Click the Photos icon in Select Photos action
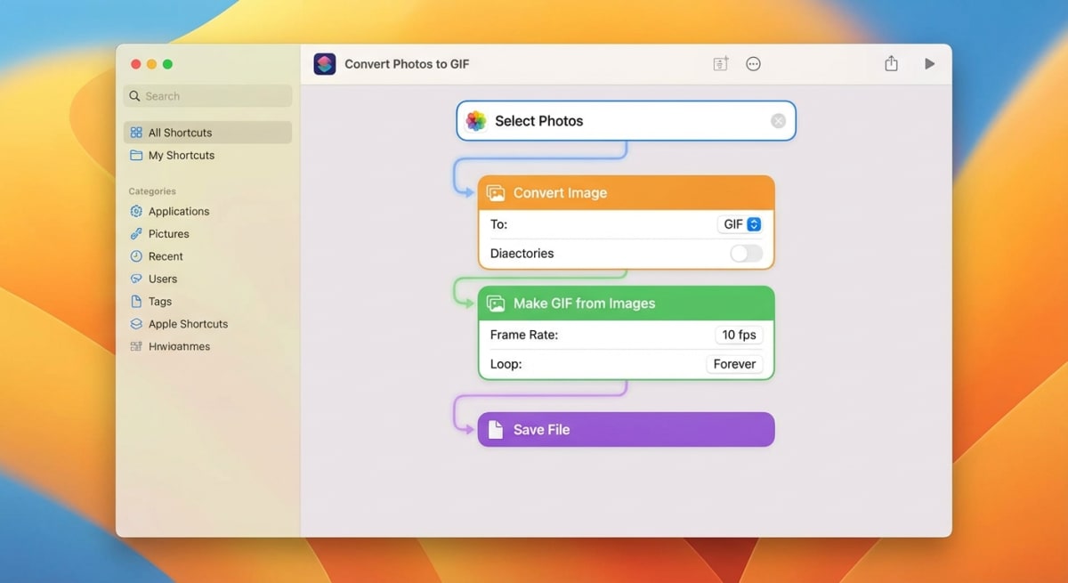 (475, 120)
